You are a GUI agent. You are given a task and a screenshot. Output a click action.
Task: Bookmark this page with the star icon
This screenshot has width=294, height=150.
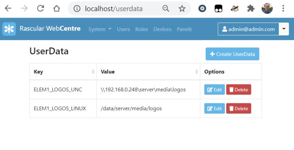pos(182,8)
